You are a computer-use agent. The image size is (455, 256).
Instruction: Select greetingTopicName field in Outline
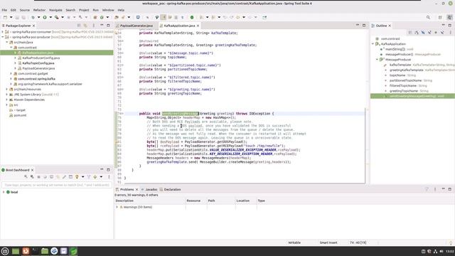[x=404, y=91]
